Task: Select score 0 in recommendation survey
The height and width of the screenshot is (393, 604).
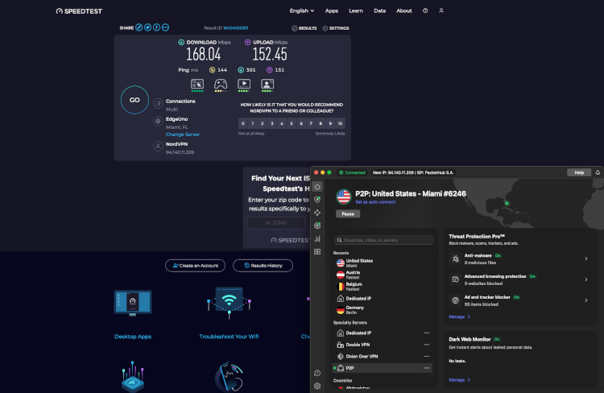Action: pos(242,123)
